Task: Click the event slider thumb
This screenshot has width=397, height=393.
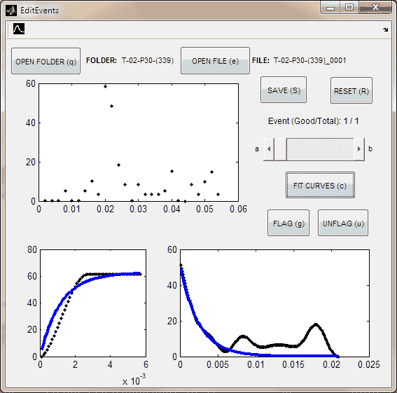Action: (x=280, y=149)
